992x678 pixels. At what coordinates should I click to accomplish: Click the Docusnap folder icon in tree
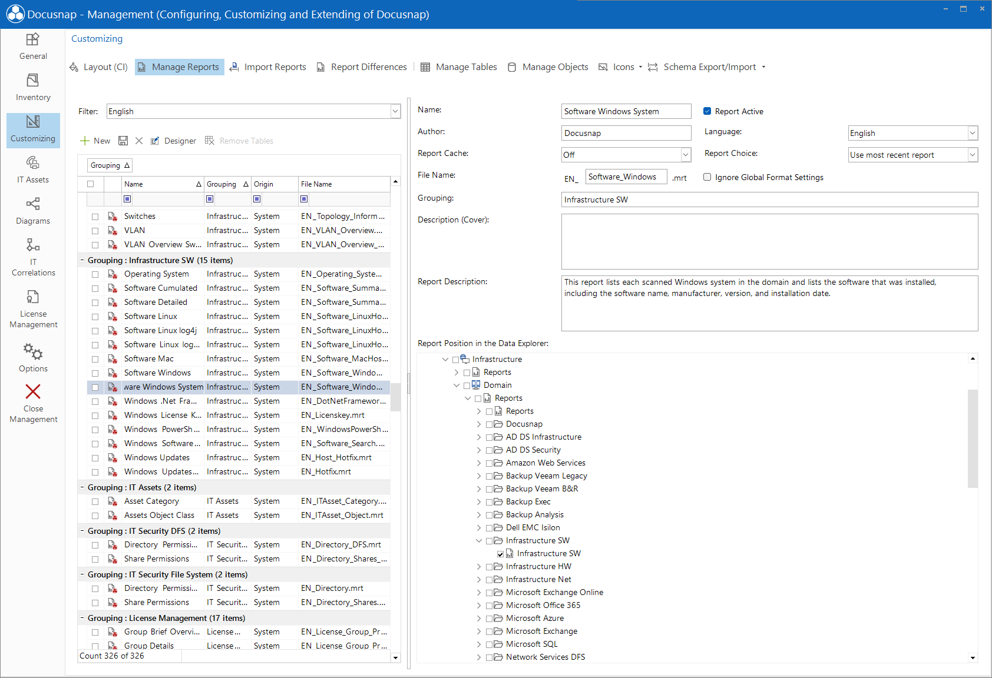pos(498,424)
